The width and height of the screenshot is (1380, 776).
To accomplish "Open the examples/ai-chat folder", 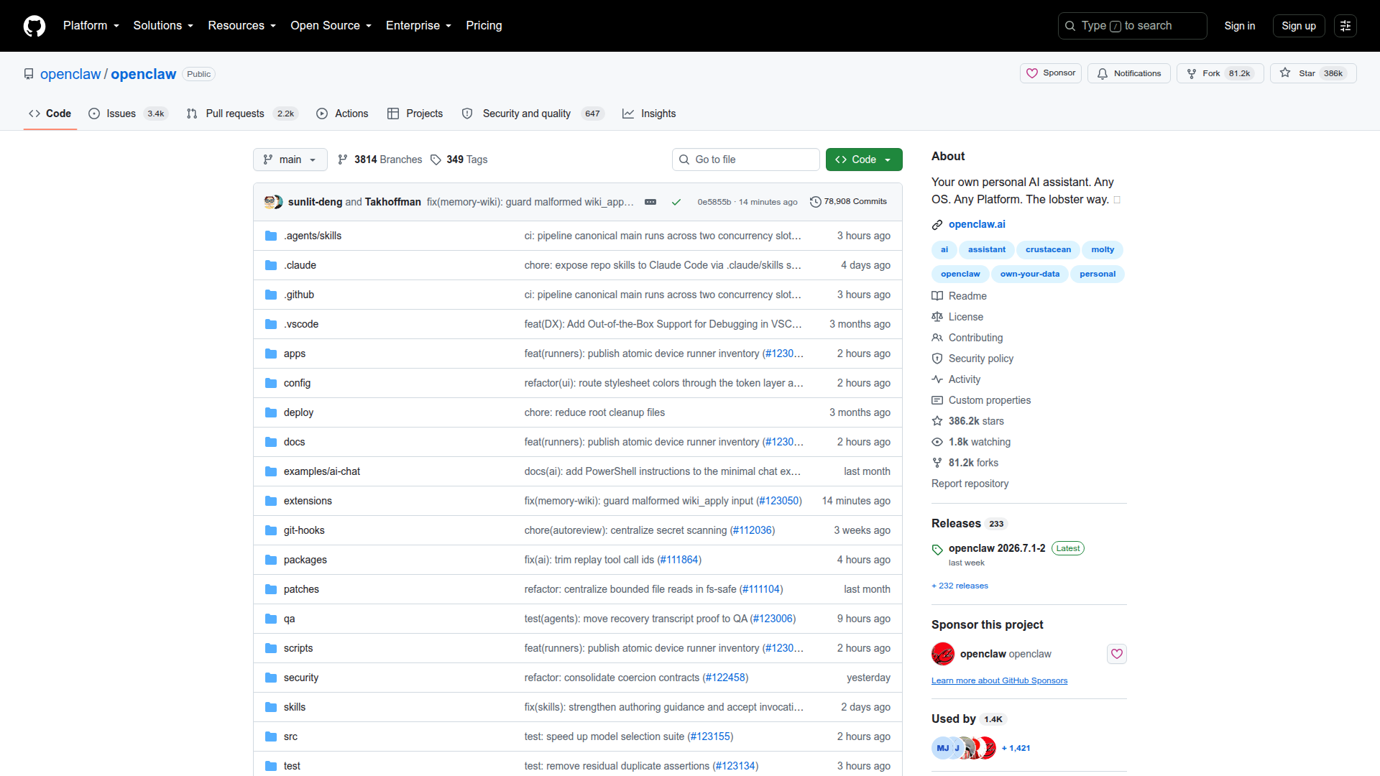I will click(x=322, y=471).
